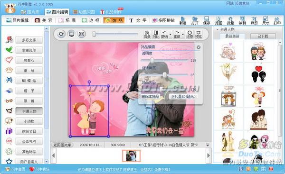
Task: Click the 打印 print icon
Action: coord(277,20)
